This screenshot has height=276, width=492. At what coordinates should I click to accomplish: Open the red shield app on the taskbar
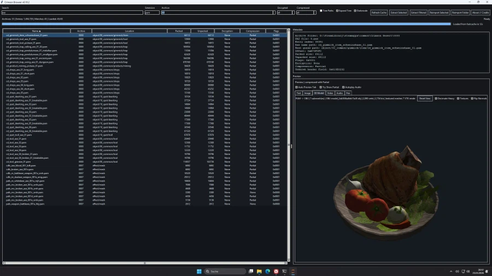click(x=277, y=271)
